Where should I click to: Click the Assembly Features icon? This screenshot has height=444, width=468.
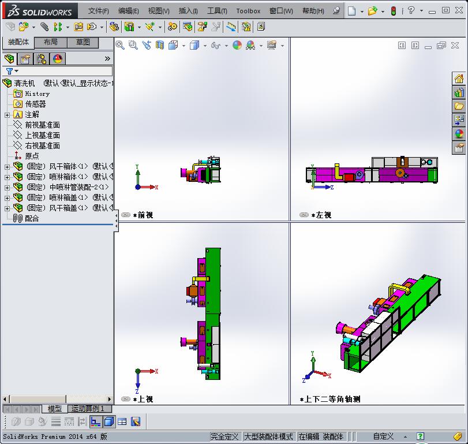coord(129,27)
